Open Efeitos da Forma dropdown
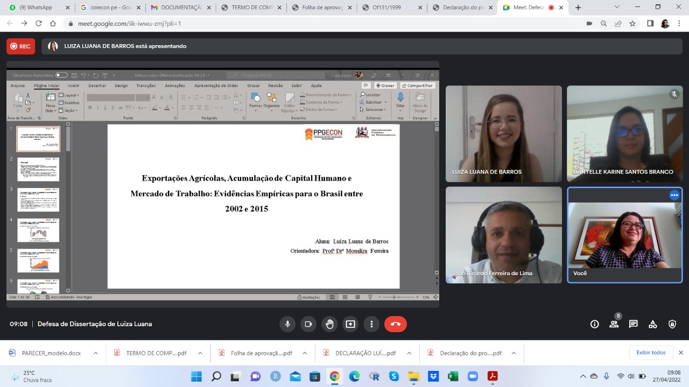689x387 pixels. click(x=319, y=110)
